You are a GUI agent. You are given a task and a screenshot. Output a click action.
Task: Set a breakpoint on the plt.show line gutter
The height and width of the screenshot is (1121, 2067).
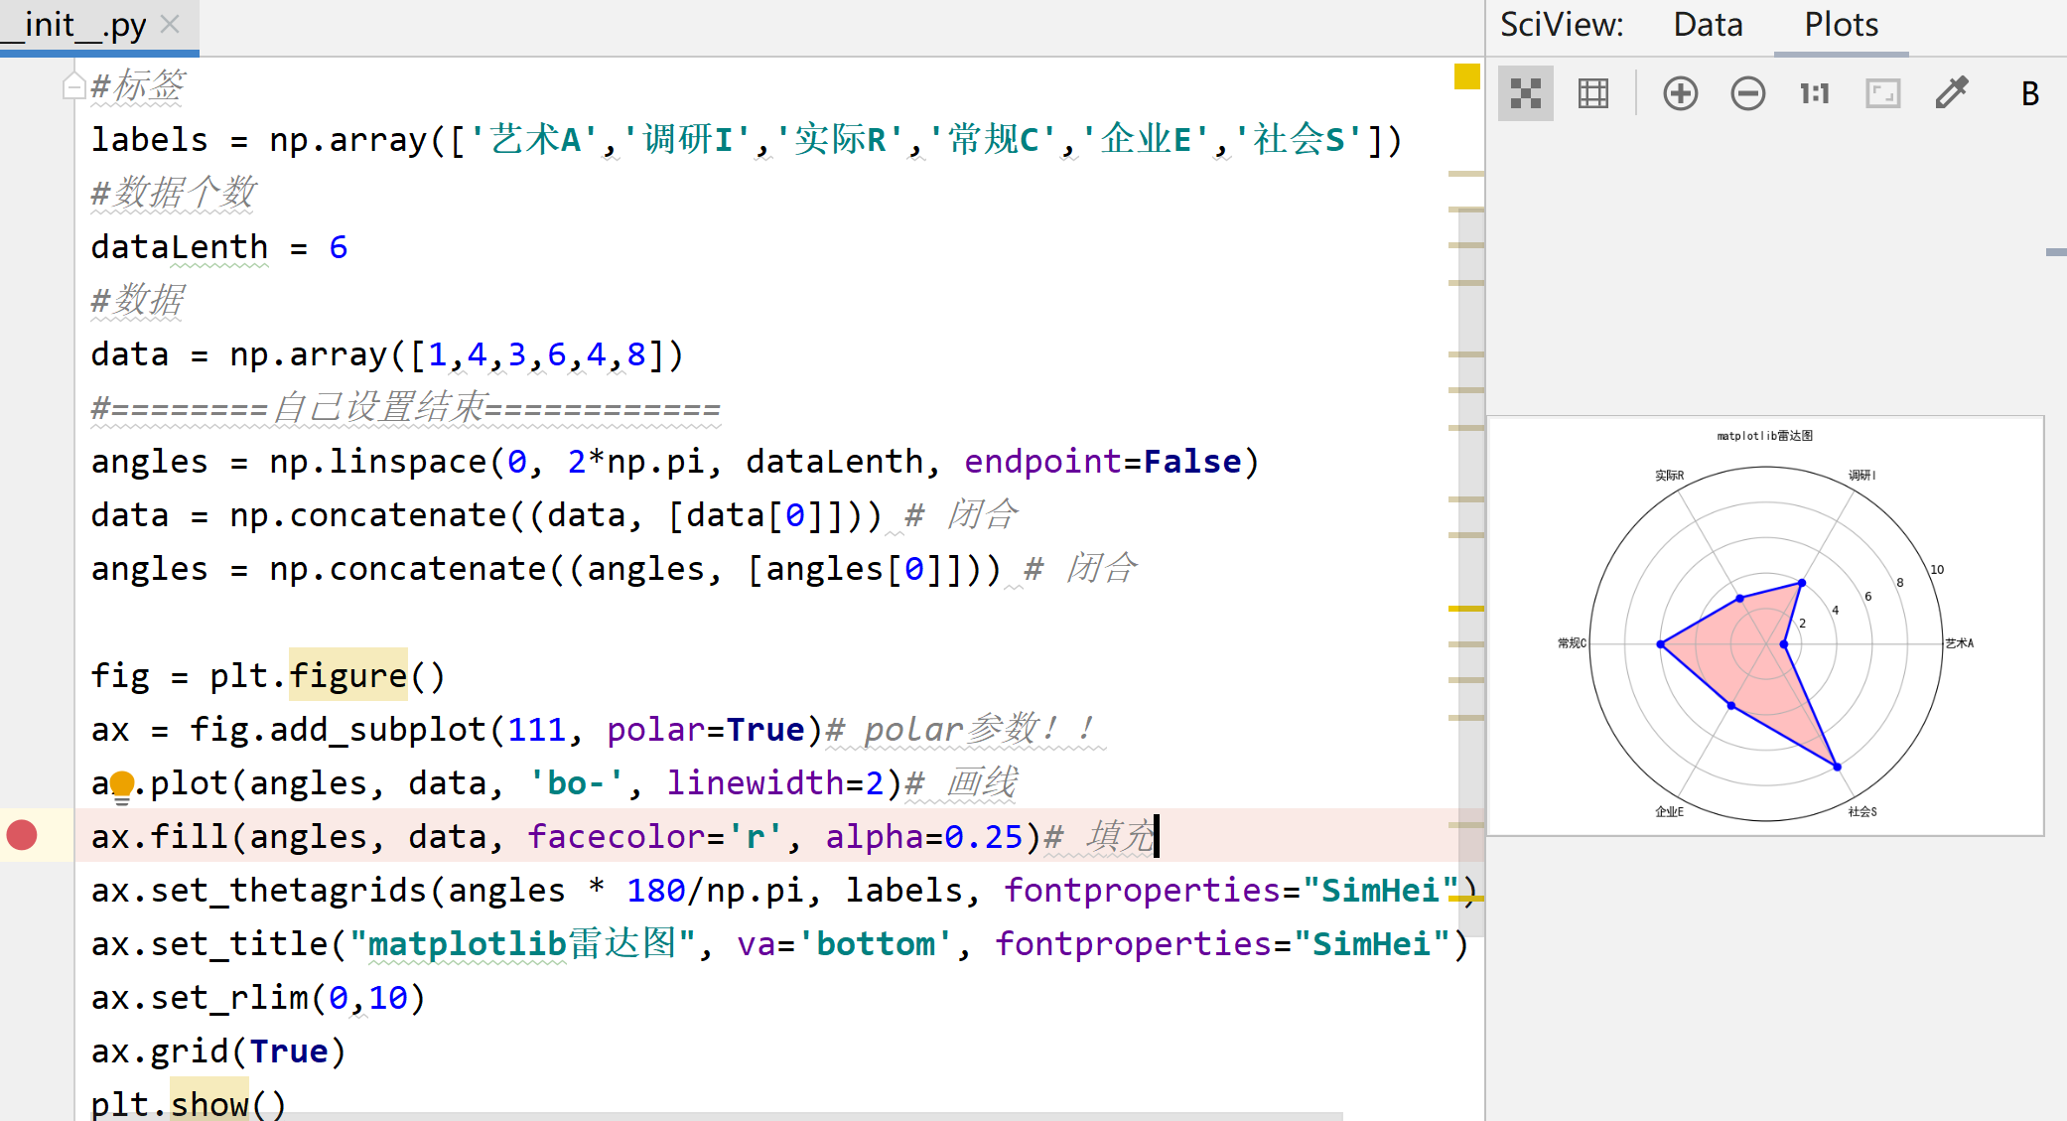(22, 1102)
